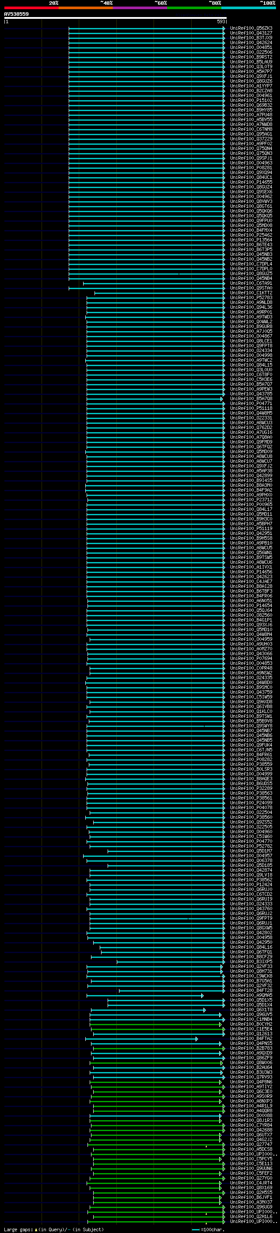This screenshot has width=280, height=1233.
Task: Click hit label UniRef100_P07694
Action: (251, 659)
